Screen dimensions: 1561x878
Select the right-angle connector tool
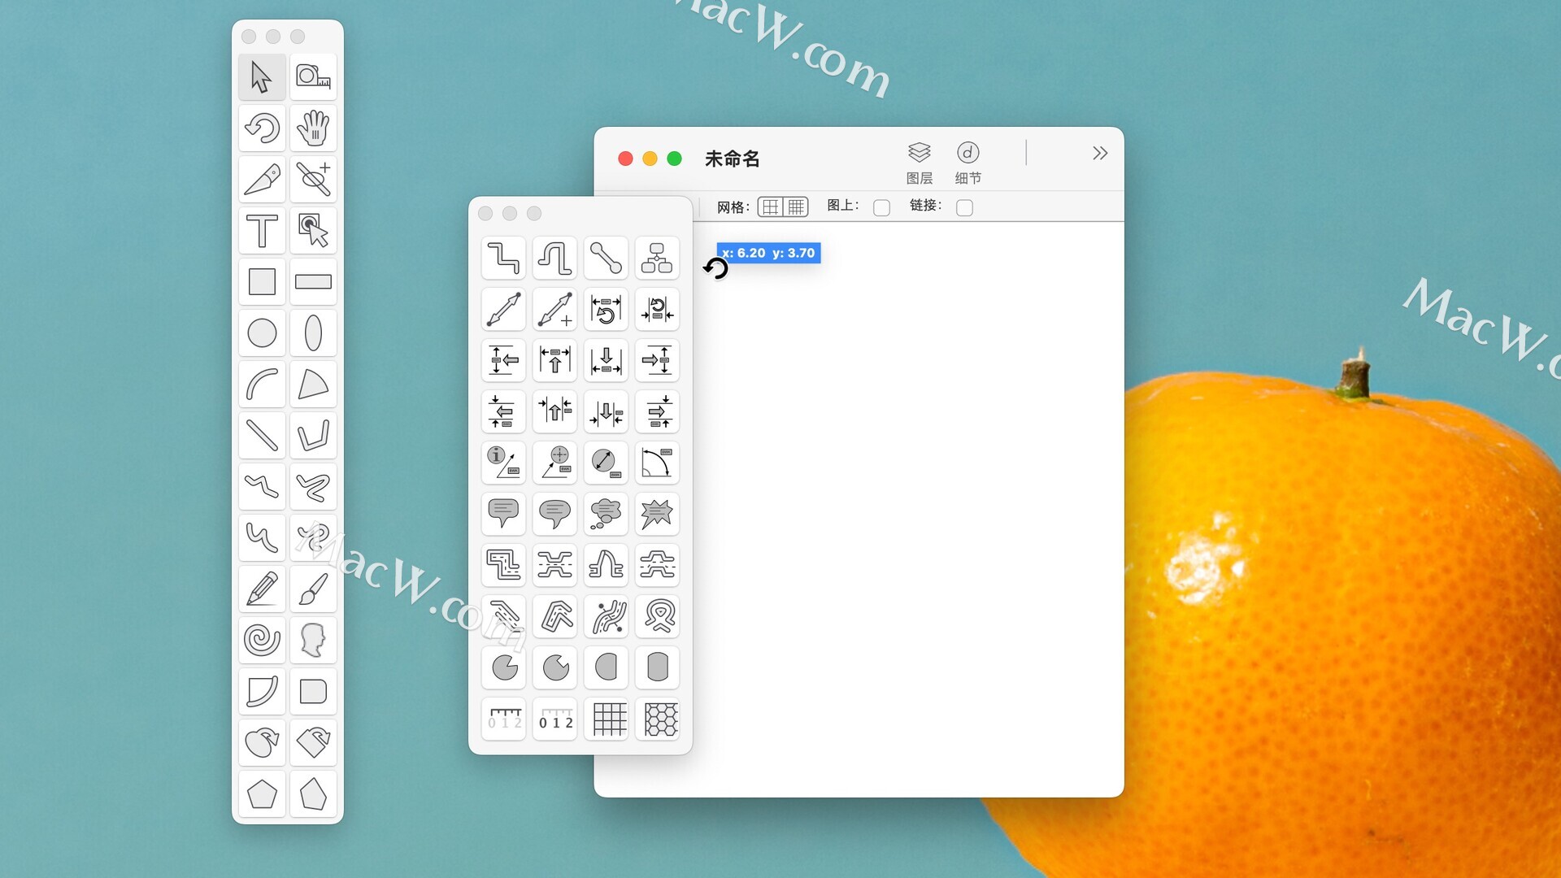pos(503,258)
